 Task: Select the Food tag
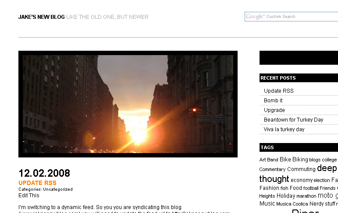pyautogui.click(x=296, y=188)
